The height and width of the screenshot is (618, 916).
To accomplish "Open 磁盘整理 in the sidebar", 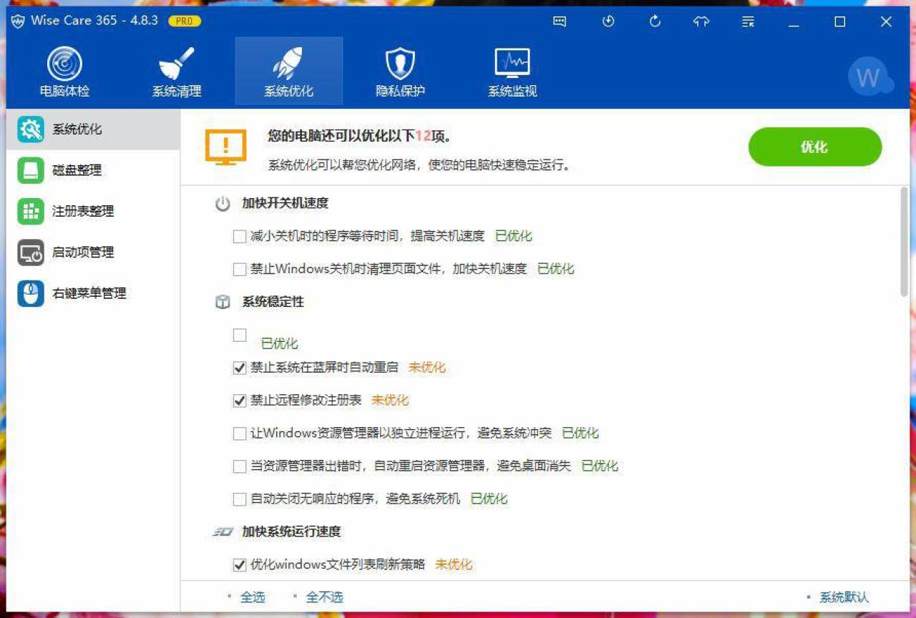I will tap(77, 170).
